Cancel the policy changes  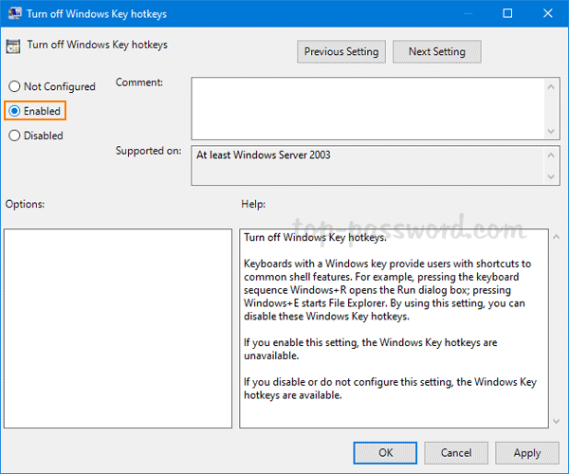click(x=455, y=453)
